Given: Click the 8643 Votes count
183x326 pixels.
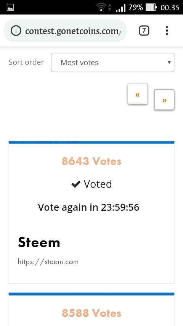Looking at the screenshot, I should tap(91, 161).
